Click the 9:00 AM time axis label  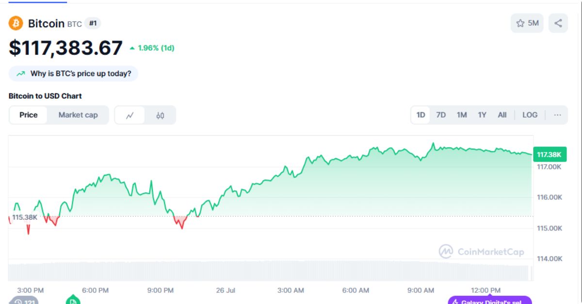[x=420, y=290]
